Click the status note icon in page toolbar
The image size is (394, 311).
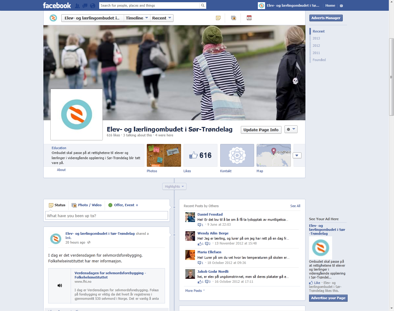point(218,18)
